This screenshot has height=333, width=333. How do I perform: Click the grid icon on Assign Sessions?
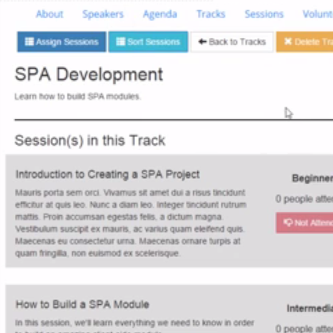pyautogui.click(x=30, y=42)
